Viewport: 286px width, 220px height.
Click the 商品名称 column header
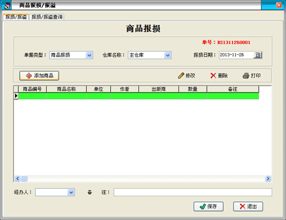(x=67, y=89)
